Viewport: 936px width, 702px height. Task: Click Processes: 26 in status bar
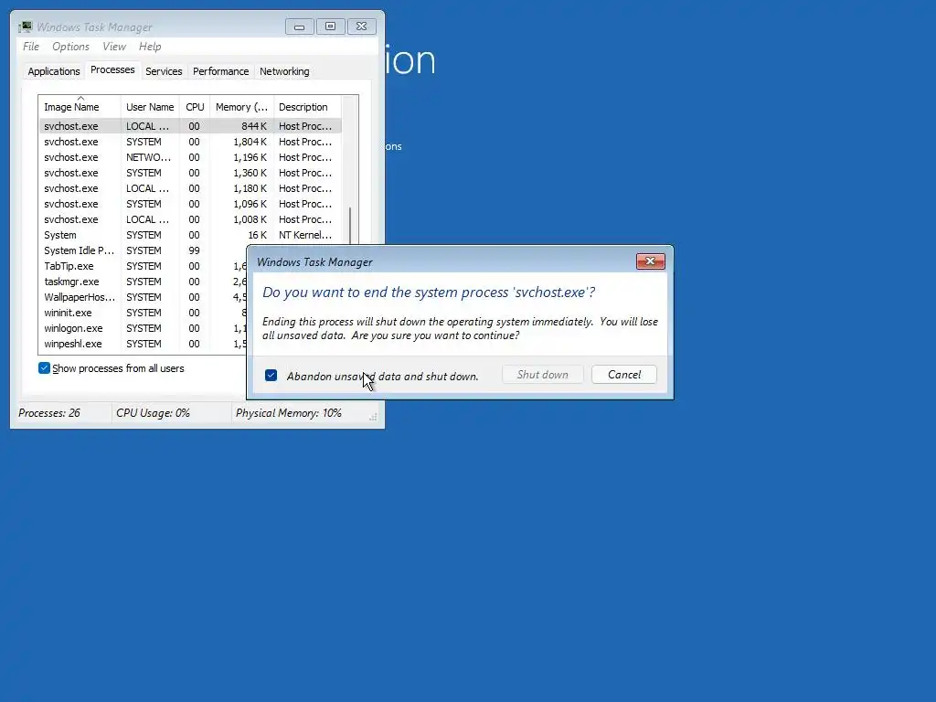click(49, 413)
